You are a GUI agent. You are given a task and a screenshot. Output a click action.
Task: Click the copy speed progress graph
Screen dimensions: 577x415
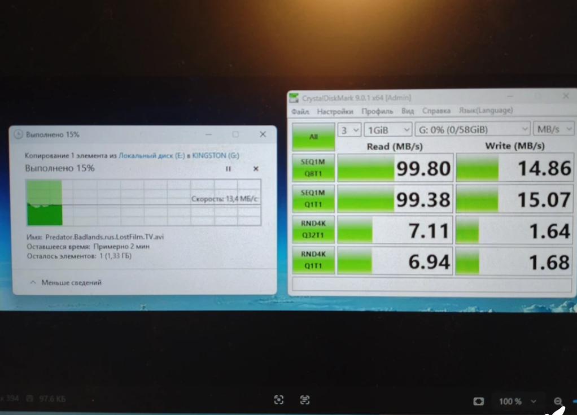143,202
